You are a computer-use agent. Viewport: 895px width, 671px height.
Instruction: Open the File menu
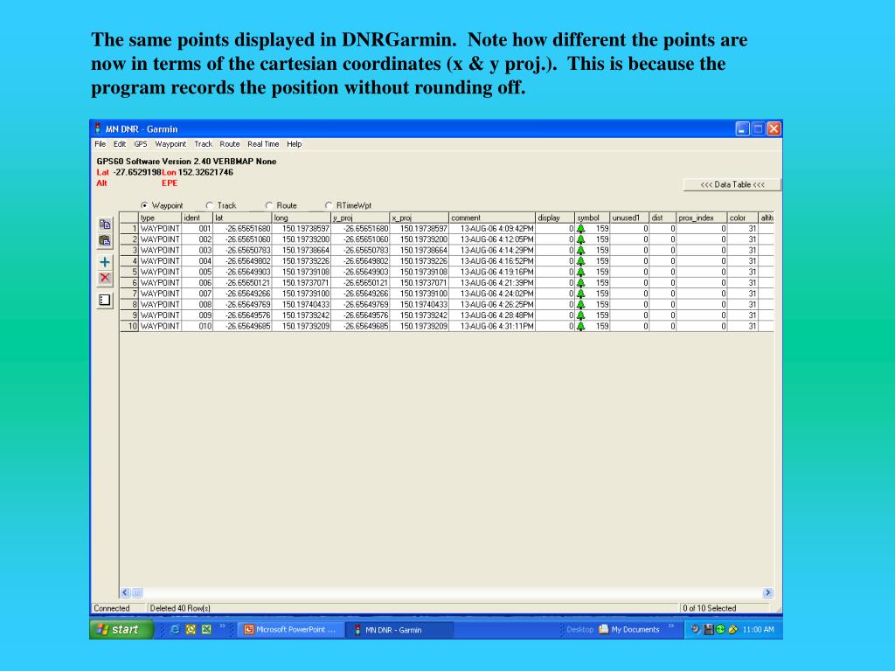(x=101, y=144)
